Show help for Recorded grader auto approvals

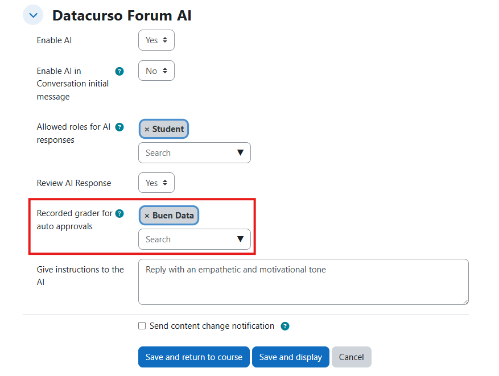click(119, 214)
